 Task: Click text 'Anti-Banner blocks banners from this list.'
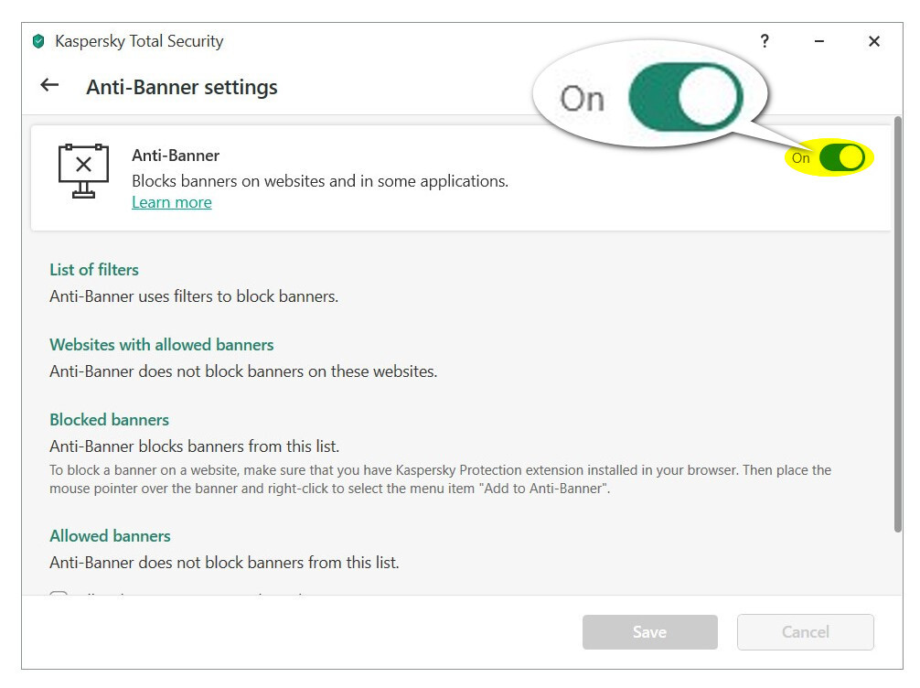[194, 446]
